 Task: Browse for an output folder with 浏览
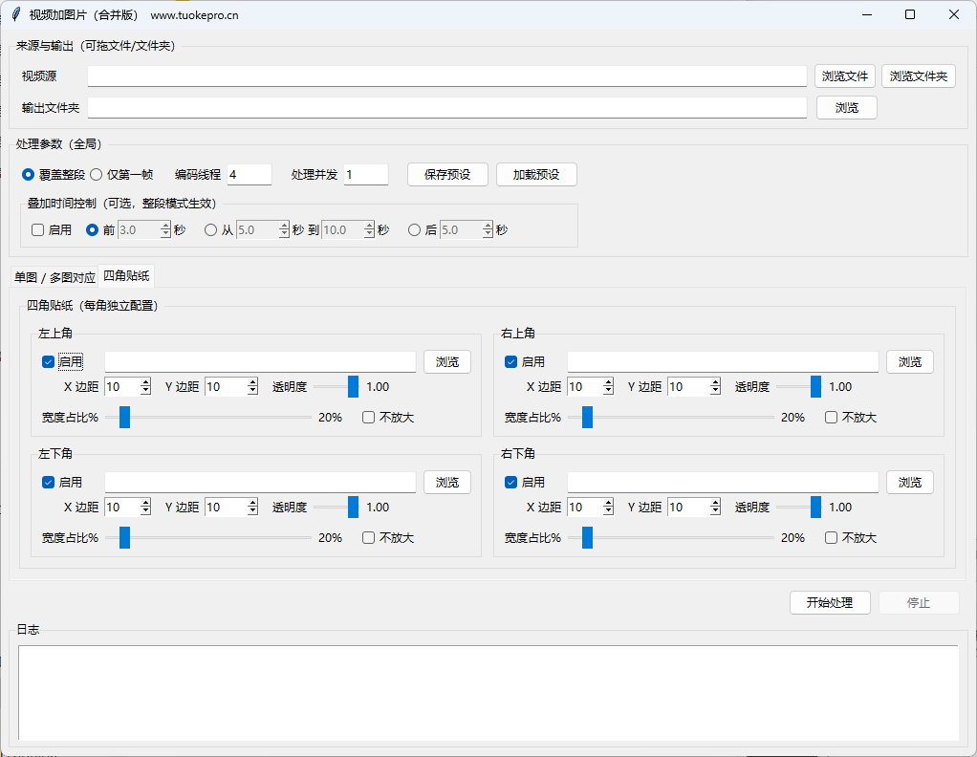(845, 107)
